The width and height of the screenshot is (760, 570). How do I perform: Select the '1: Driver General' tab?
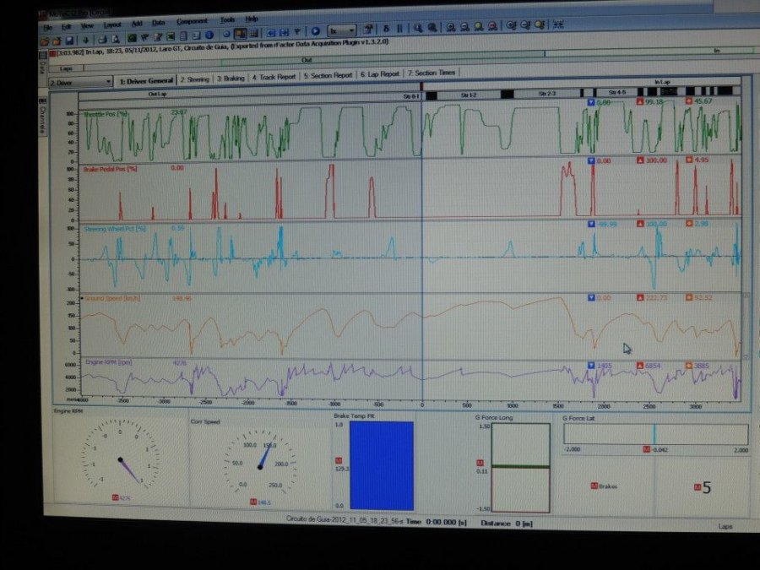pos(146,80)
